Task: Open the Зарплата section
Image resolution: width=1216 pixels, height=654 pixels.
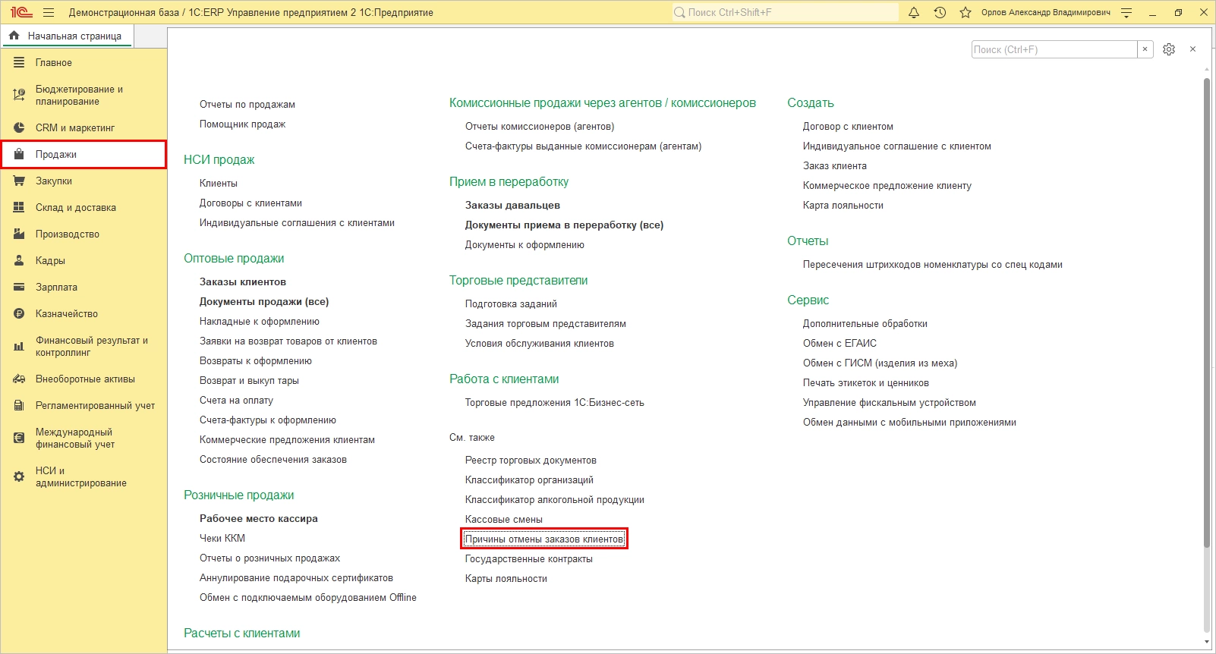Action: click(83, 287)
